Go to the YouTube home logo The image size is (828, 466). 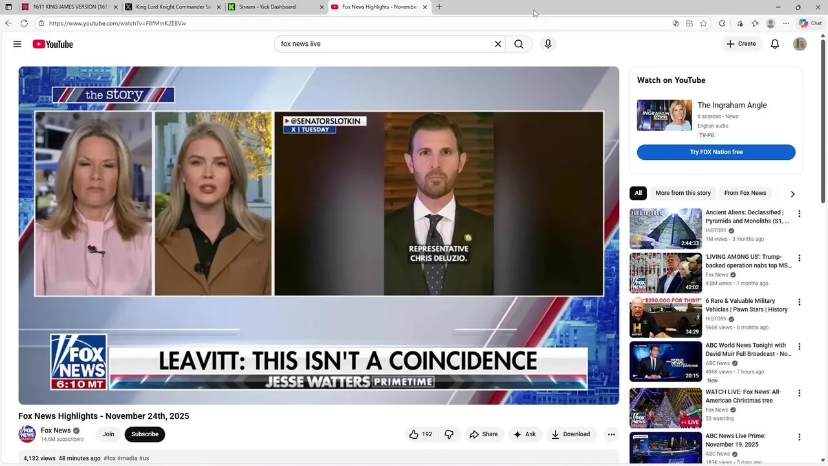(52, 44)
